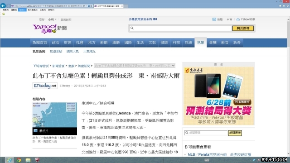Open the 地方 navigation tab
The image size is (290, 163).
click(x=92, y=43)
